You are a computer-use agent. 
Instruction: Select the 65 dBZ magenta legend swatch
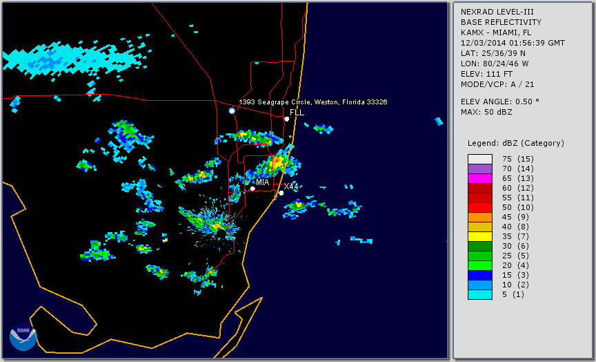pyautogui.click(x=480, y=178)
